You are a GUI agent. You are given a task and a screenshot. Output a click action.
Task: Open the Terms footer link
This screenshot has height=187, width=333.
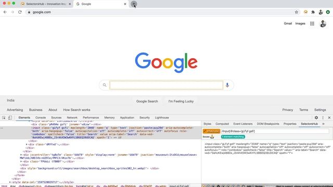tap(303, 110)
